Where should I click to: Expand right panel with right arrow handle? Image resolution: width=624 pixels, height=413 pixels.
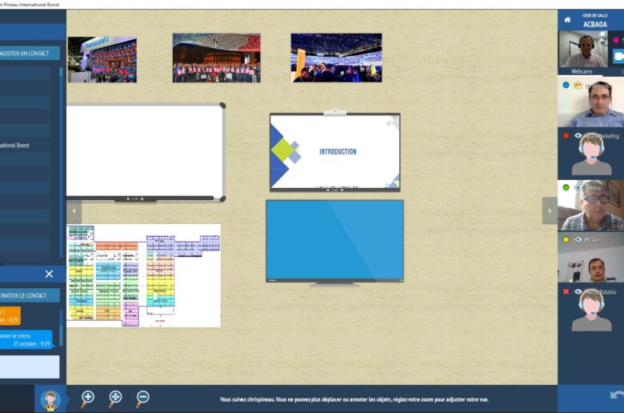point(550,211)
